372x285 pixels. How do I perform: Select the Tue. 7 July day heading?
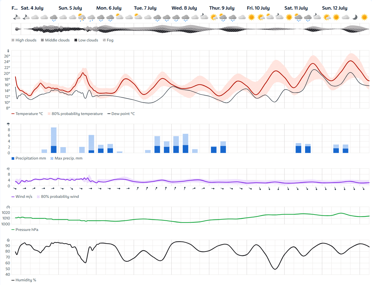coord(145,8)
